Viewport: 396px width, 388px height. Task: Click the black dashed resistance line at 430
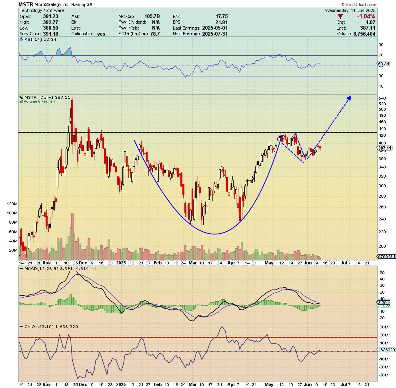(240, 132)
